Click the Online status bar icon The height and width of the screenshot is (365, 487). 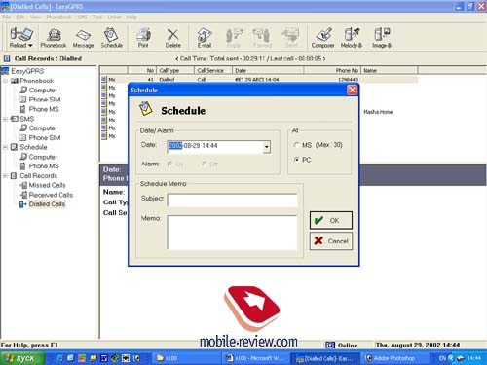(x=330, y=345)
